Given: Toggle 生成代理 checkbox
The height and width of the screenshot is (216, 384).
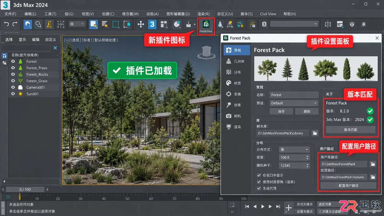Looking at the screenshot, I should (x=259, y=188).
